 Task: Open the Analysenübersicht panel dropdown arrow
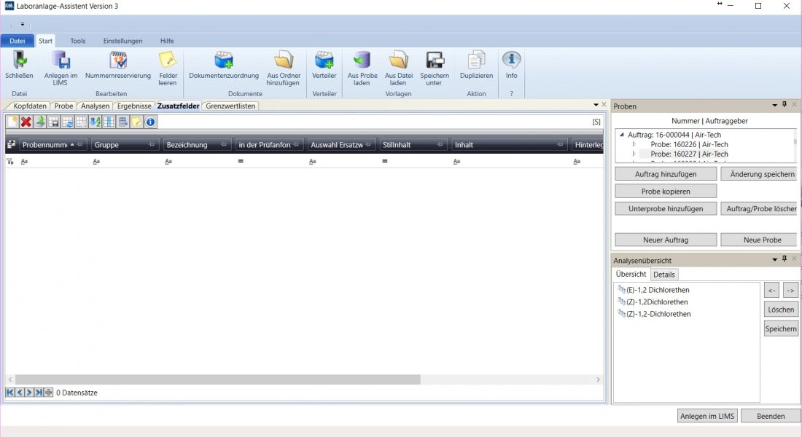[774, 259]
